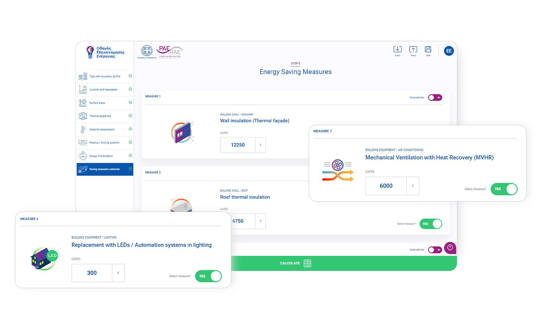547x316 pixels.
Task: Click the Surface areas sidebar icon
Action: [82, 103]
